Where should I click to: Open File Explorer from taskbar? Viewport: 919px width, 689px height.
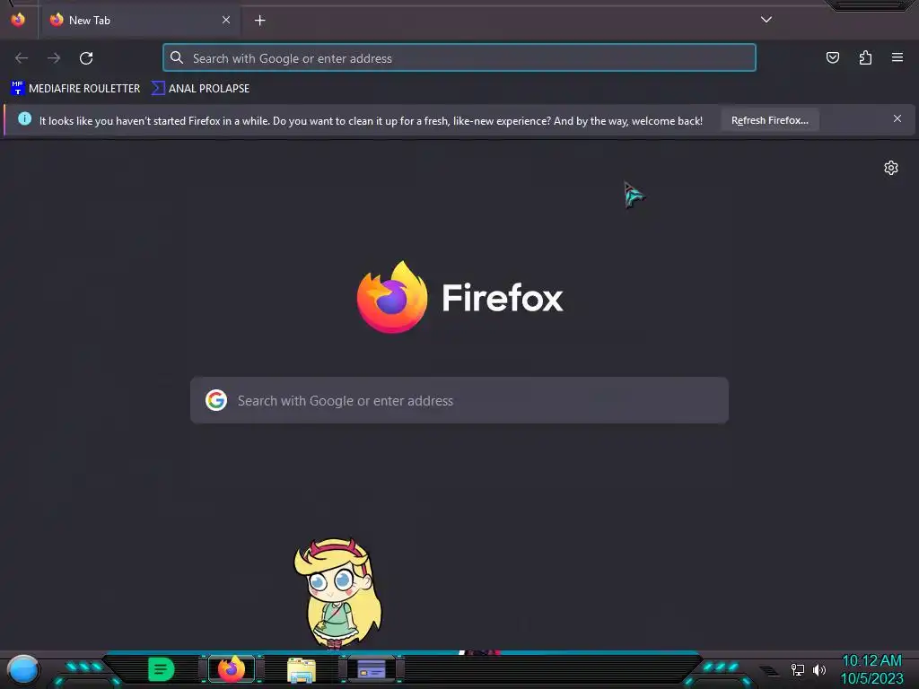click(x=302, y=669)
